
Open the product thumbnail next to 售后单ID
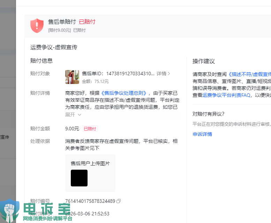[x=72, y=77]
